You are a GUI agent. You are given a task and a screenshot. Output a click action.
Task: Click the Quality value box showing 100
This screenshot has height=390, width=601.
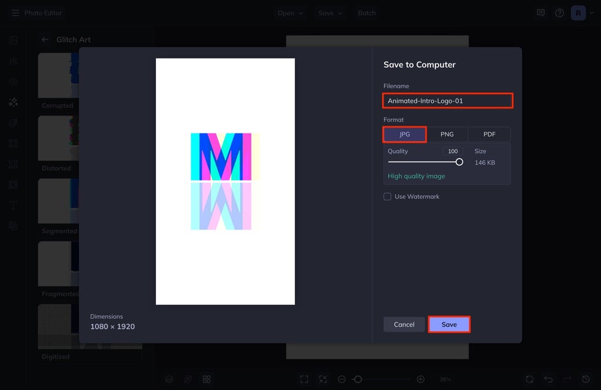[453, 151]
